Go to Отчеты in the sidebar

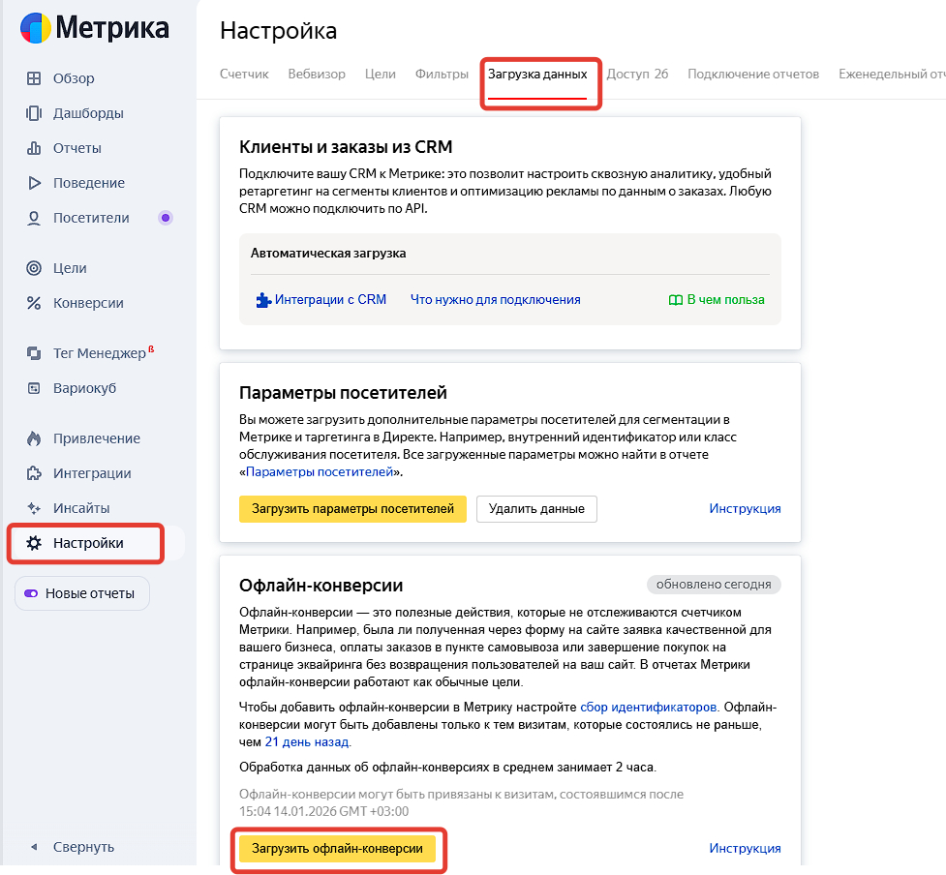pos(77,148)
